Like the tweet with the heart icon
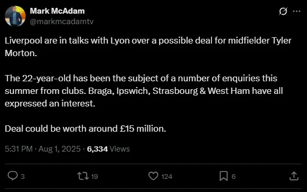 click(153, 176)
